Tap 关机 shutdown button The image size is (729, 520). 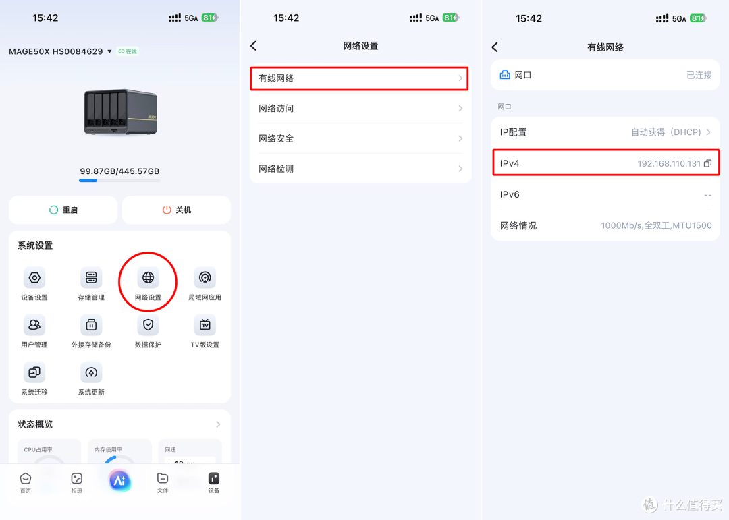176,210
